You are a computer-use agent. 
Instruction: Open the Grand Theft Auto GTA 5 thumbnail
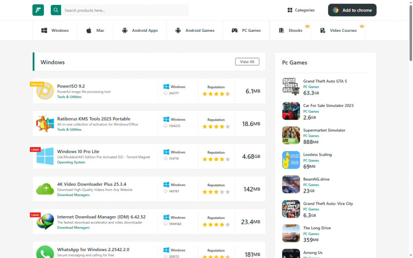[291, 86]
